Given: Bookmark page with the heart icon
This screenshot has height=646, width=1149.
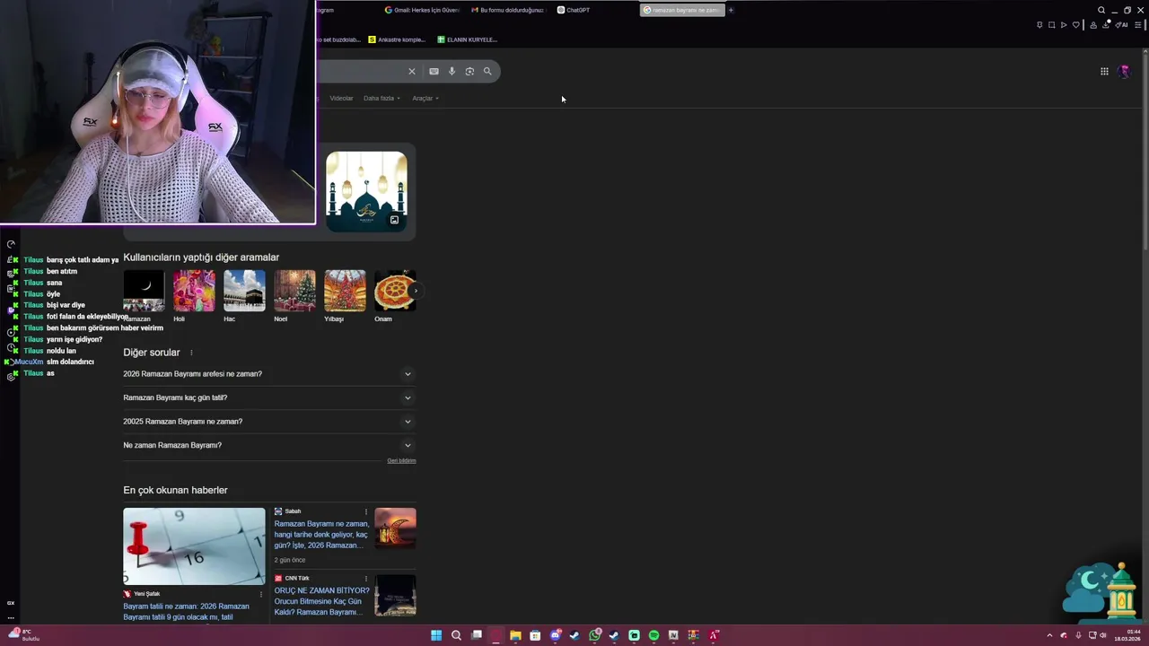Looking at the screenshot, I should [x=1076, y=25].
